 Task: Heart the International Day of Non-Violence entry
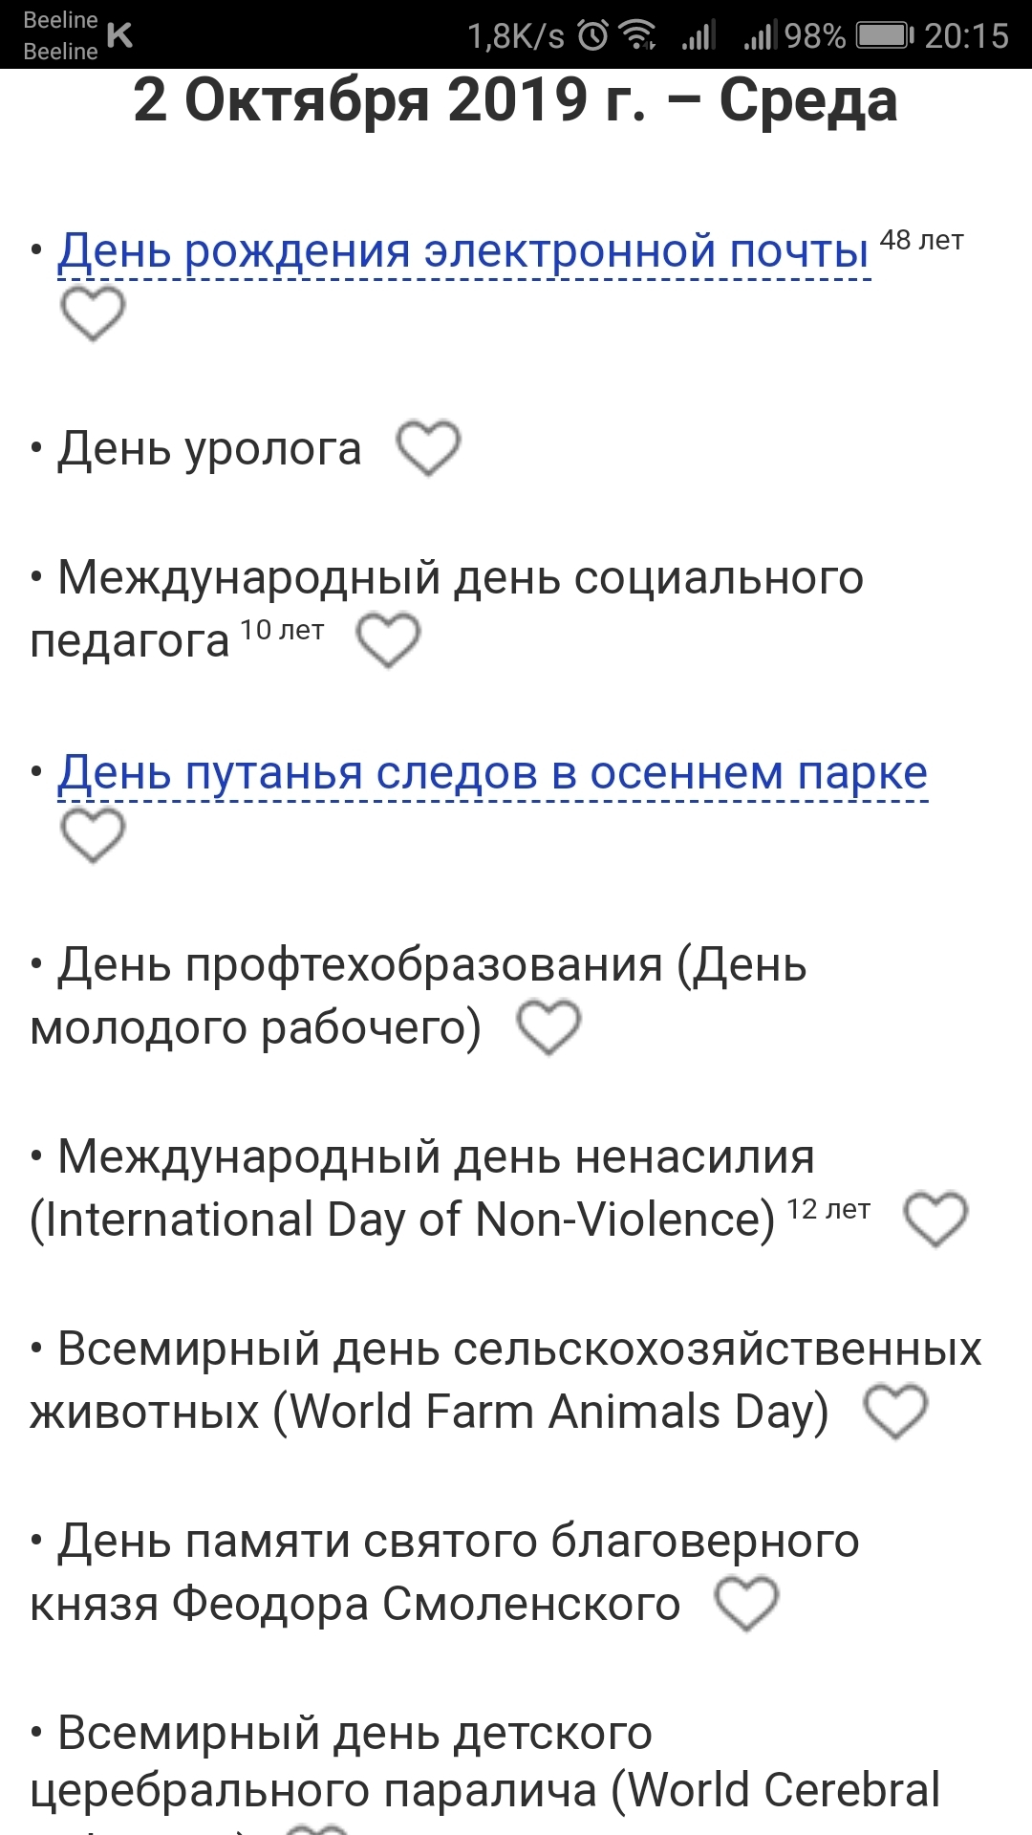click(935, 1220)
